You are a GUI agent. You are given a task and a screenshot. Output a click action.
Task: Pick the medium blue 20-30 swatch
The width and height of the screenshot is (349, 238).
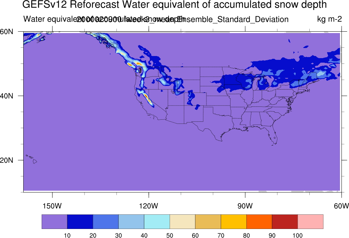point(106,222)
